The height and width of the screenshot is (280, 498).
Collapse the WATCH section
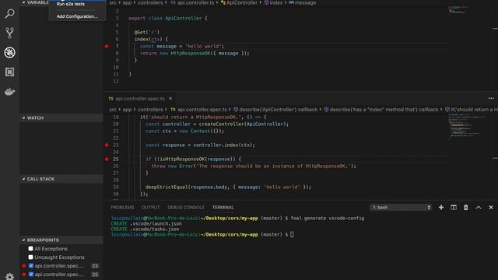61,117
